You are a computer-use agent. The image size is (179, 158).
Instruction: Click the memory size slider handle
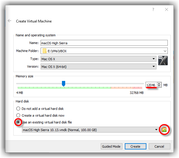(x=63, y=84)
